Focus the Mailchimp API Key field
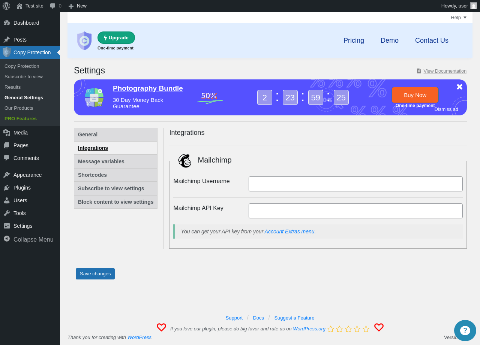The image size is (480, 345). (355, 211)
